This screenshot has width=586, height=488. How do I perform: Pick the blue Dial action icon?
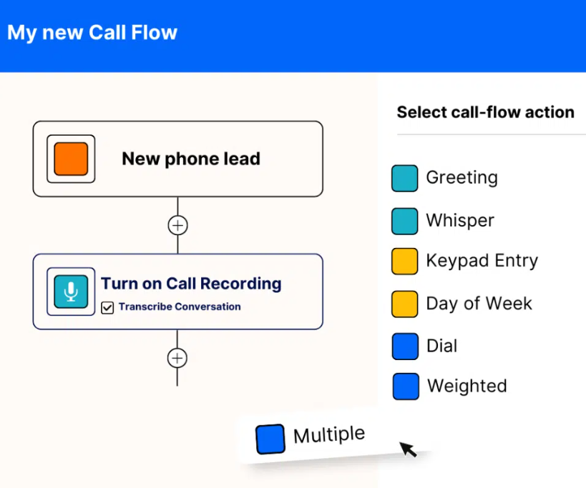click(404, 347)
